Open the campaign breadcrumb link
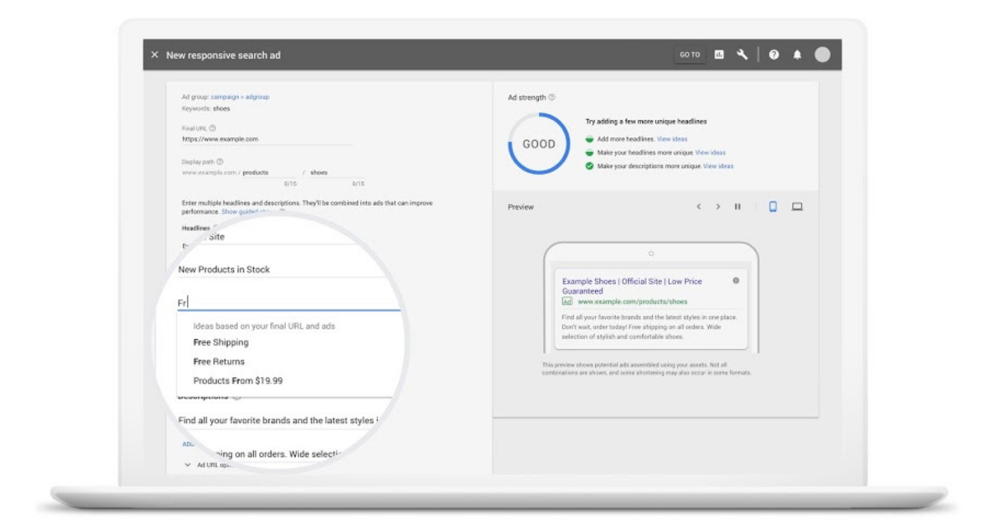 (225, 97)
